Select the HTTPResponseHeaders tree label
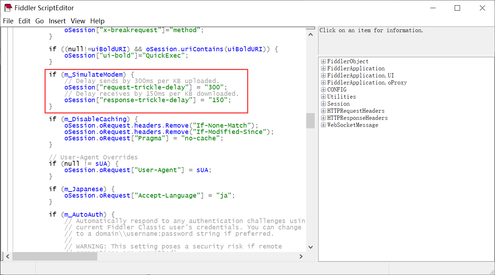495x275 pixels. 357,118
